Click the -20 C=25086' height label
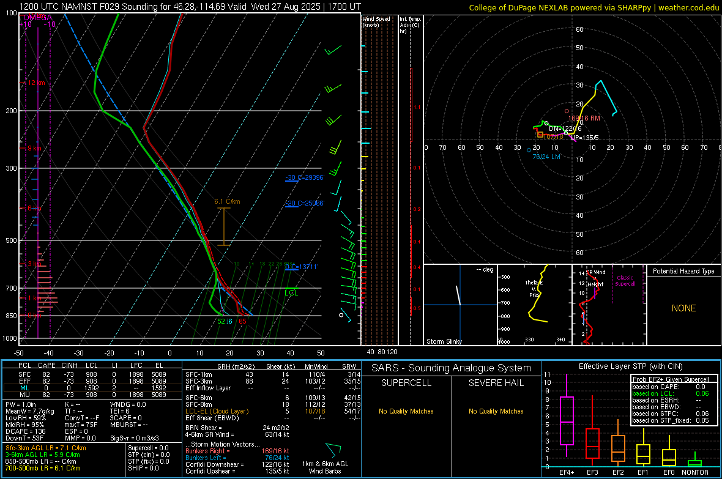This screenshot has width=722, height=479. (x=305, y=203)
